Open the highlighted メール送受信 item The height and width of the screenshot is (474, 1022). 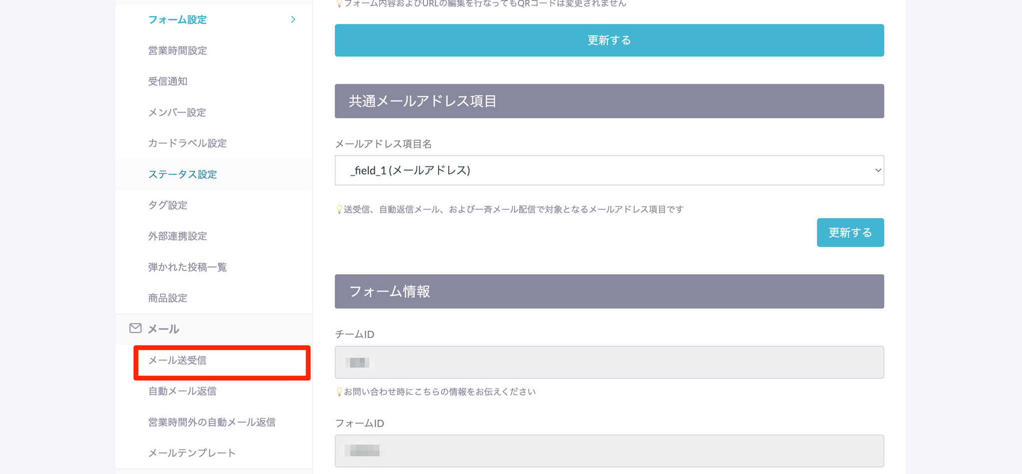[x=177, y=360]
